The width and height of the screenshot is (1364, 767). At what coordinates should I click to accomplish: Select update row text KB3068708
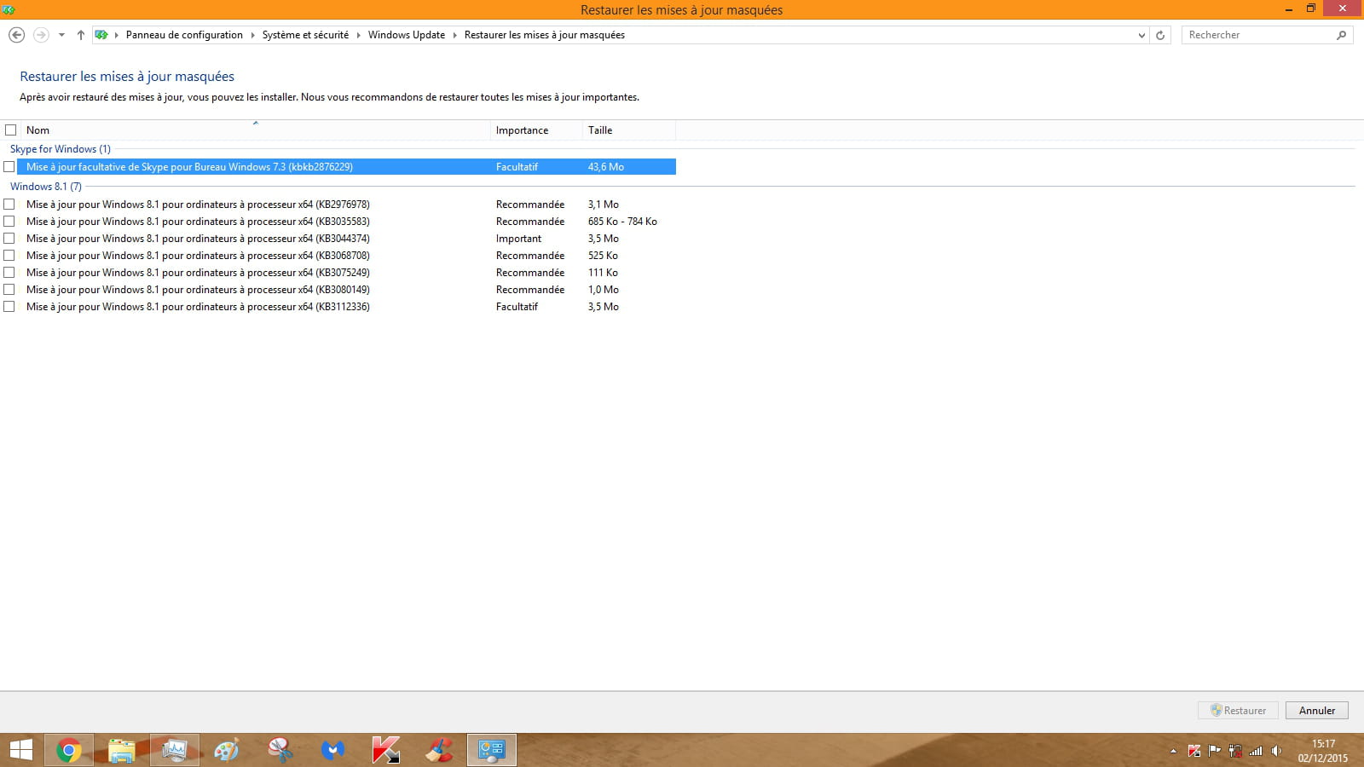(x=198, y=256)
